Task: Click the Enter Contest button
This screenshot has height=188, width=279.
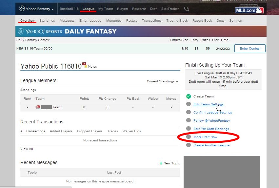Action: pyautogui.click(x=250, y=48)
